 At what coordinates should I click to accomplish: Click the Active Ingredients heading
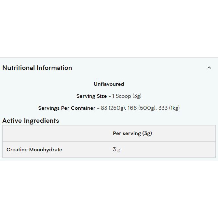[x=31, y=120]
